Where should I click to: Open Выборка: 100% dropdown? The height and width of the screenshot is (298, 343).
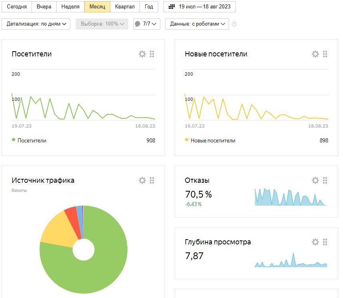[102, 24]
